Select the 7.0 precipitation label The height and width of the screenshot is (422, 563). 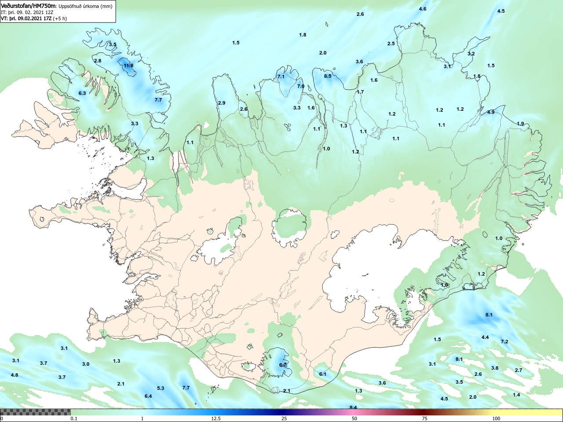click(x=301, y=86)
